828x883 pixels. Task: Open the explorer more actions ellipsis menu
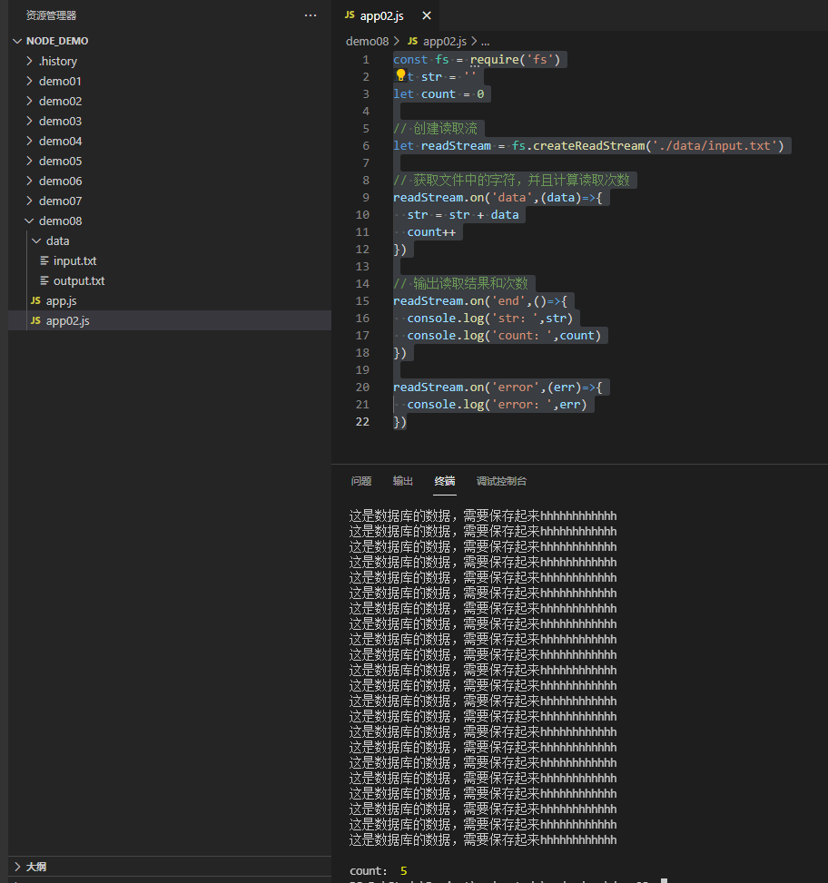point(310,15)
